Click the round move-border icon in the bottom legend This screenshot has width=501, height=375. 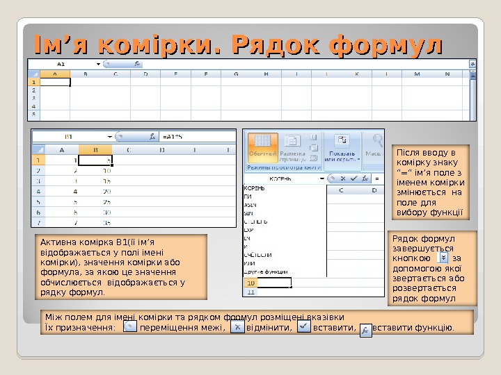[x=130, y=327]
